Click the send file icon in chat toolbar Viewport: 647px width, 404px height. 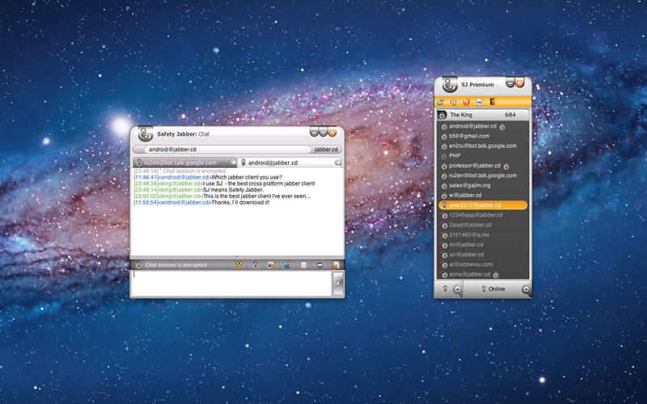(x=271, y=265)
